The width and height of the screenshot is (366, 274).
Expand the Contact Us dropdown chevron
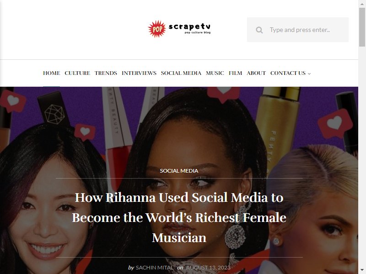pyautogui.click(x=309, y=74)
